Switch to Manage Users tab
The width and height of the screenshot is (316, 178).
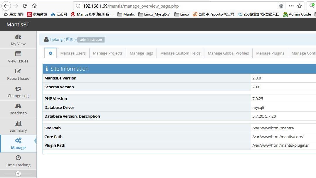73,53
